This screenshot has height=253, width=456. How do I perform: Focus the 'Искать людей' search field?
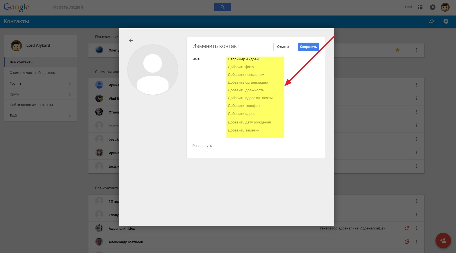click(133, 7)
